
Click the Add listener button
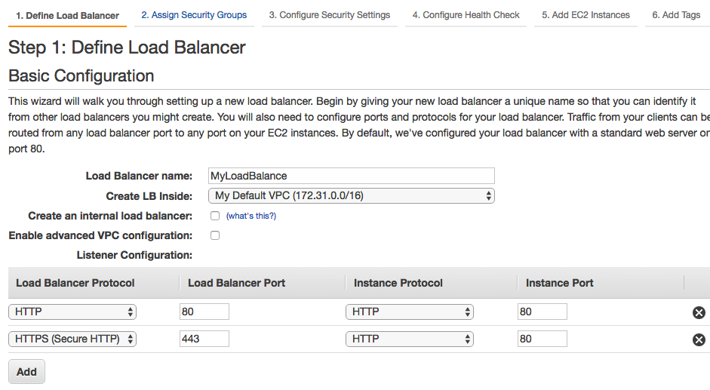pos(26,372)
